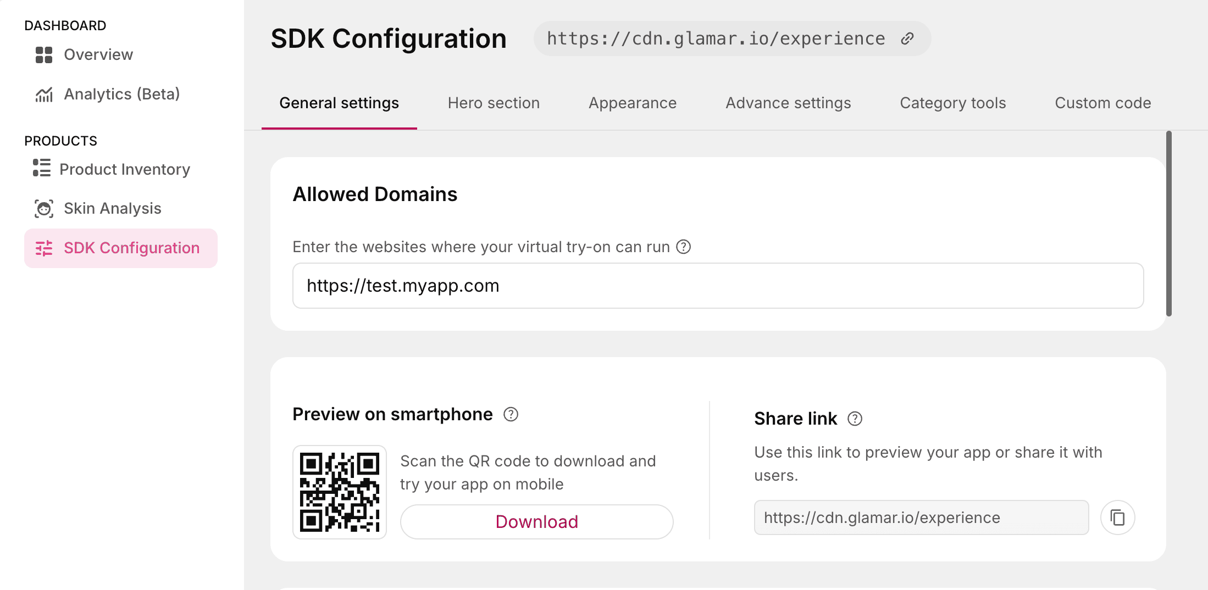Click the QR code preview image
1208x590 pixels.
point(340,492)
